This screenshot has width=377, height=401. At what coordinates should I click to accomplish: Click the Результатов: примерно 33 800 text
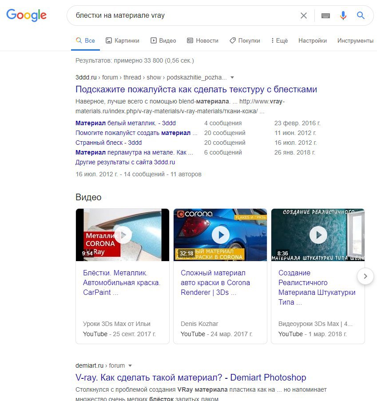point(135,60)
